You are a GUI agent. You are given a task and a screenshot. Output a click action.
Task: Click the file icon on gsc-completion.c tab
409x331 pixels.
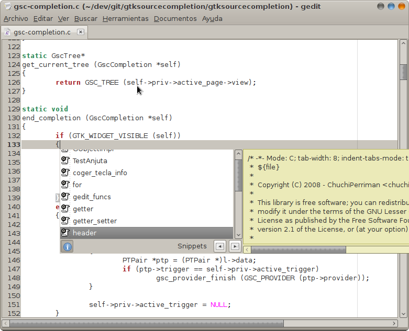tap(8, 32)
